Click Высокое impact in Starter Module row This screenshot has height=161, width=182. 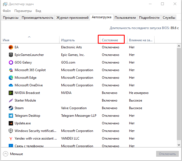(136, 100)
